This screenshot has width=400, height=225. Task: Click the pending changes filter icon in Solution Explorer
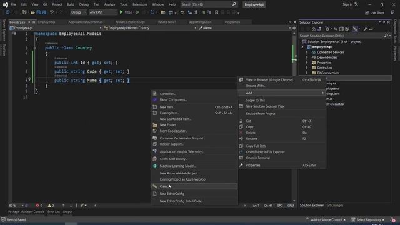pyautogui.click(x=327, y=29)
